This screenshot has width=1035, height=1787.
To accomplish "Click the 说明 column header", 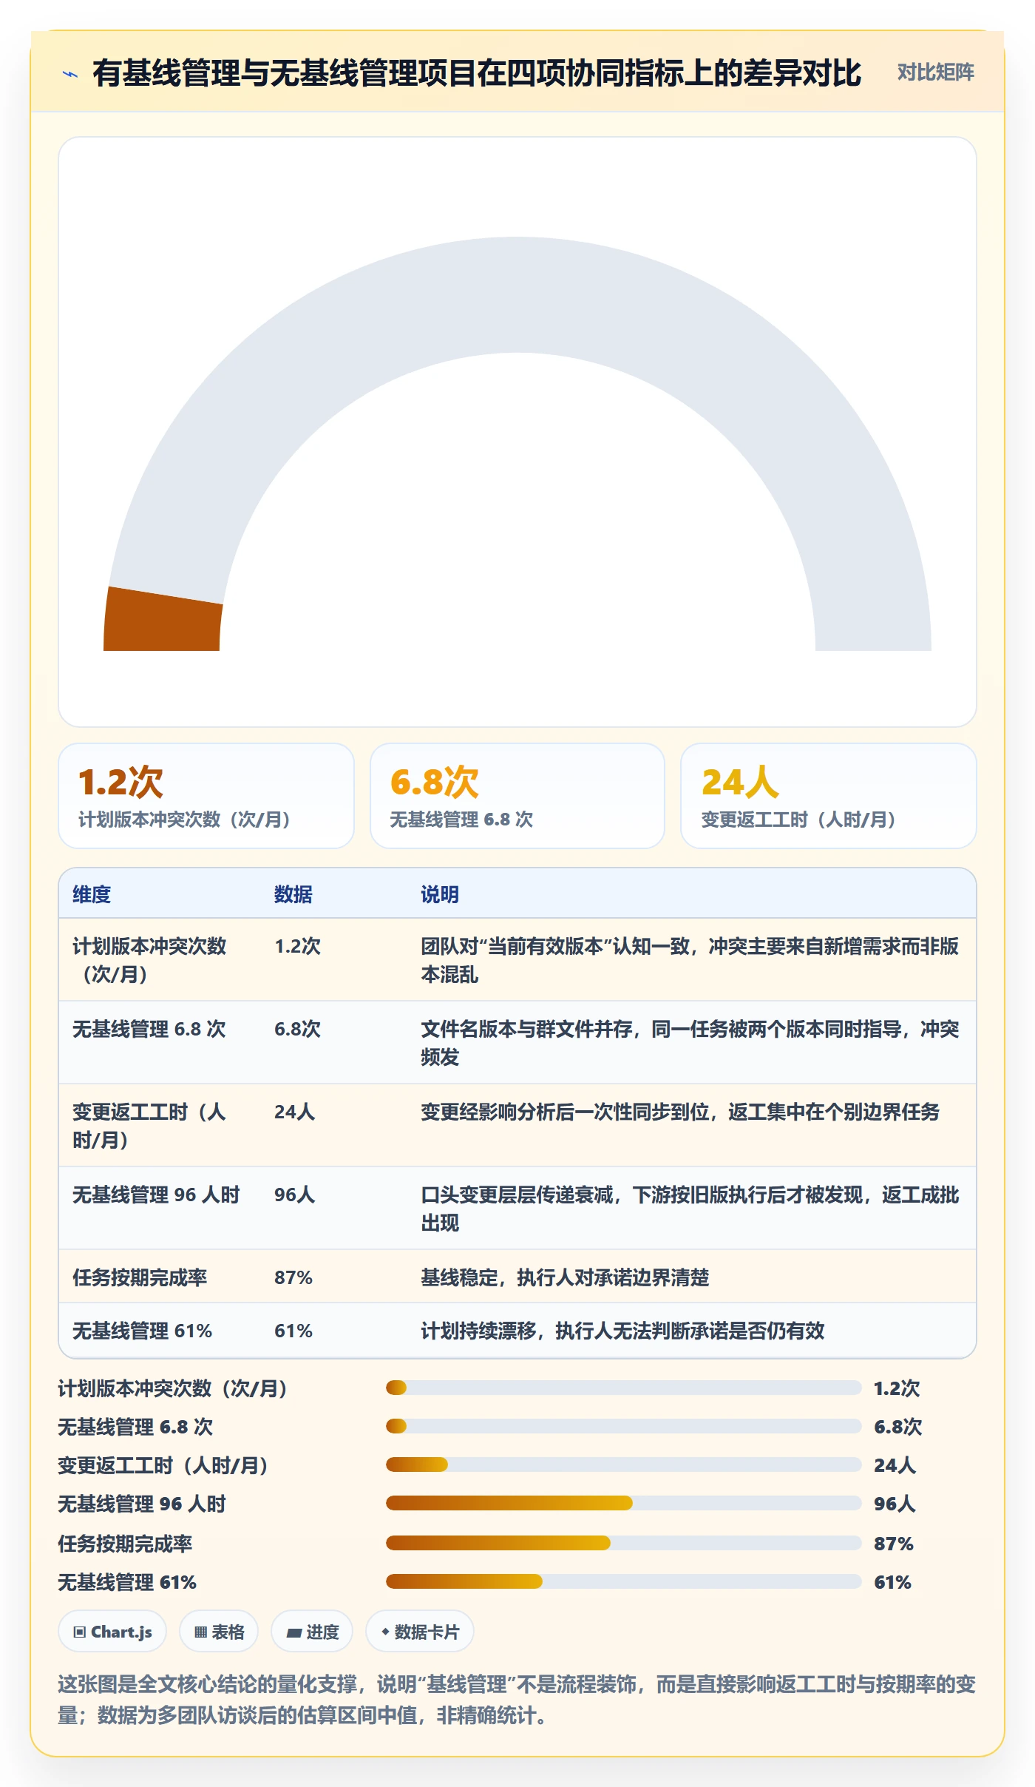I will coord(440,894).
